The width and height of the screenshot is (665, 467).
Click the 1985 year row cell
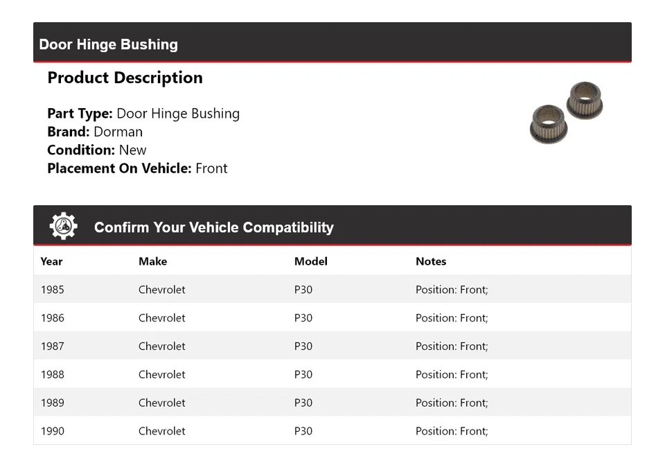click(x=52, y=290)
